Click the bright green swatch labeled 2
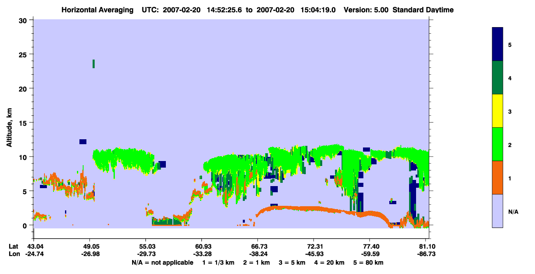535x274 pixels. (x=498, y=144)
